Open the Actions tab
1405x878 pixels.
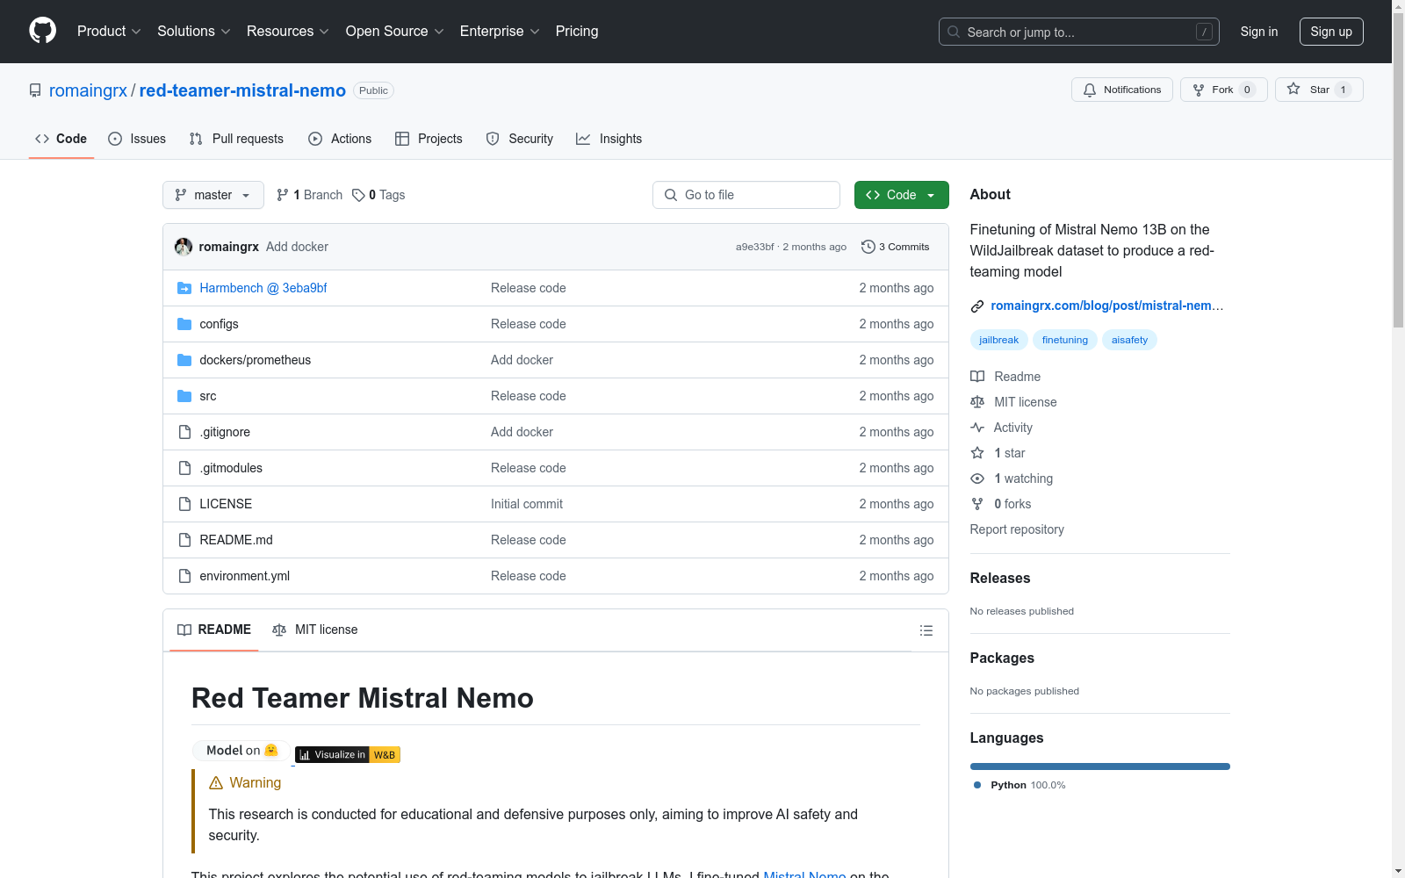point(340,139)
